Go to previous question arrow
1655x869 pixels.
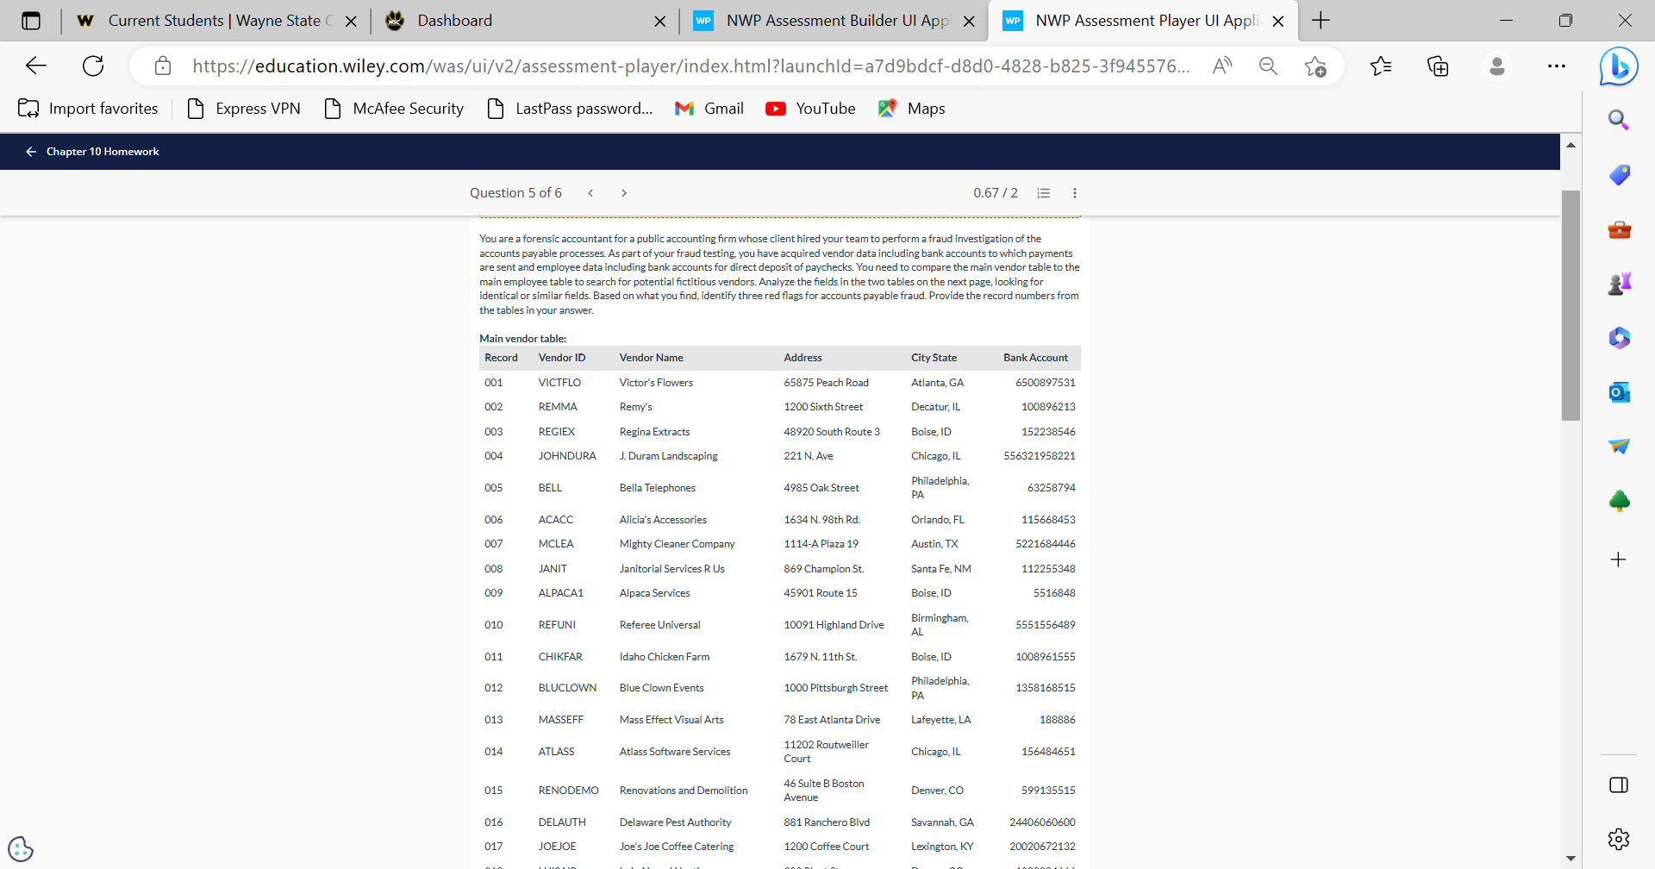pyautogui.click(x=590, y=193)
